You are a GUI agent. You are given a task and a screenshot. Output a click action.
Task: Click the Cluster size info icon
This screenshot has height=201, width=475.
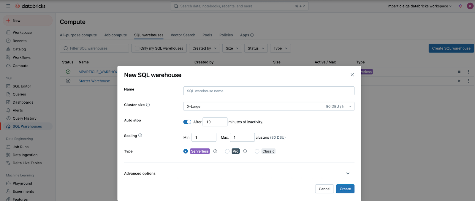click(148, 105)
